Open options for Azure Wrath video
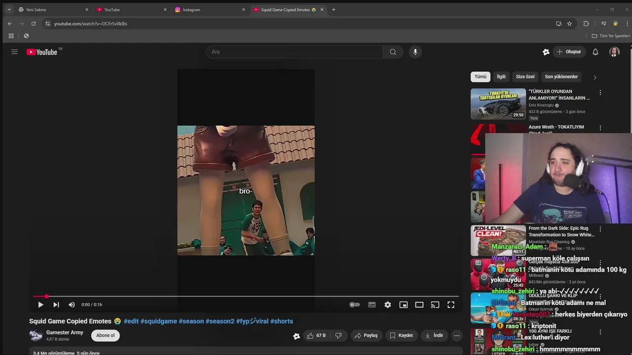The height and width of the screenshot is (355, 632). point(600,128)
